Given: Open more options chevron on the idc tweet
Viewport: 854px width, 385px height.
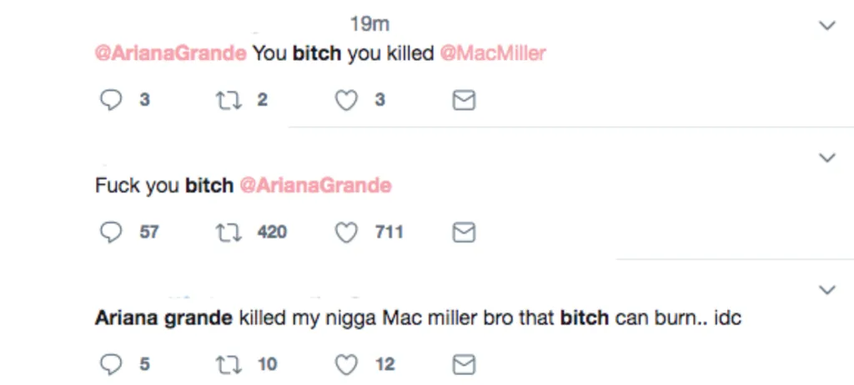Looking at the screenshot, I should click(x=827, y=290).
